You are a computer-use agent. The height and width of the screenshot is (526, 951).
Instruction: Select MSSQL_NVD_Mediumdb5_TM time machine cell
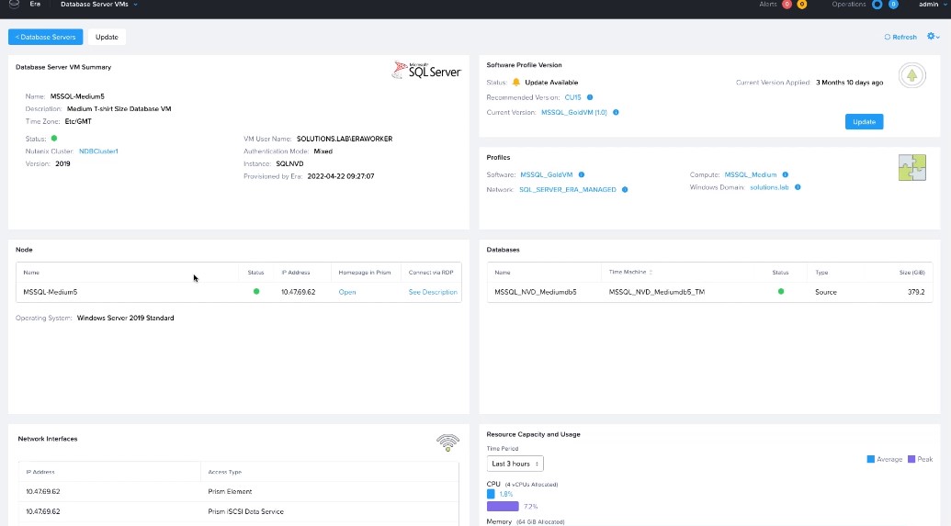(x=656, y=292)
